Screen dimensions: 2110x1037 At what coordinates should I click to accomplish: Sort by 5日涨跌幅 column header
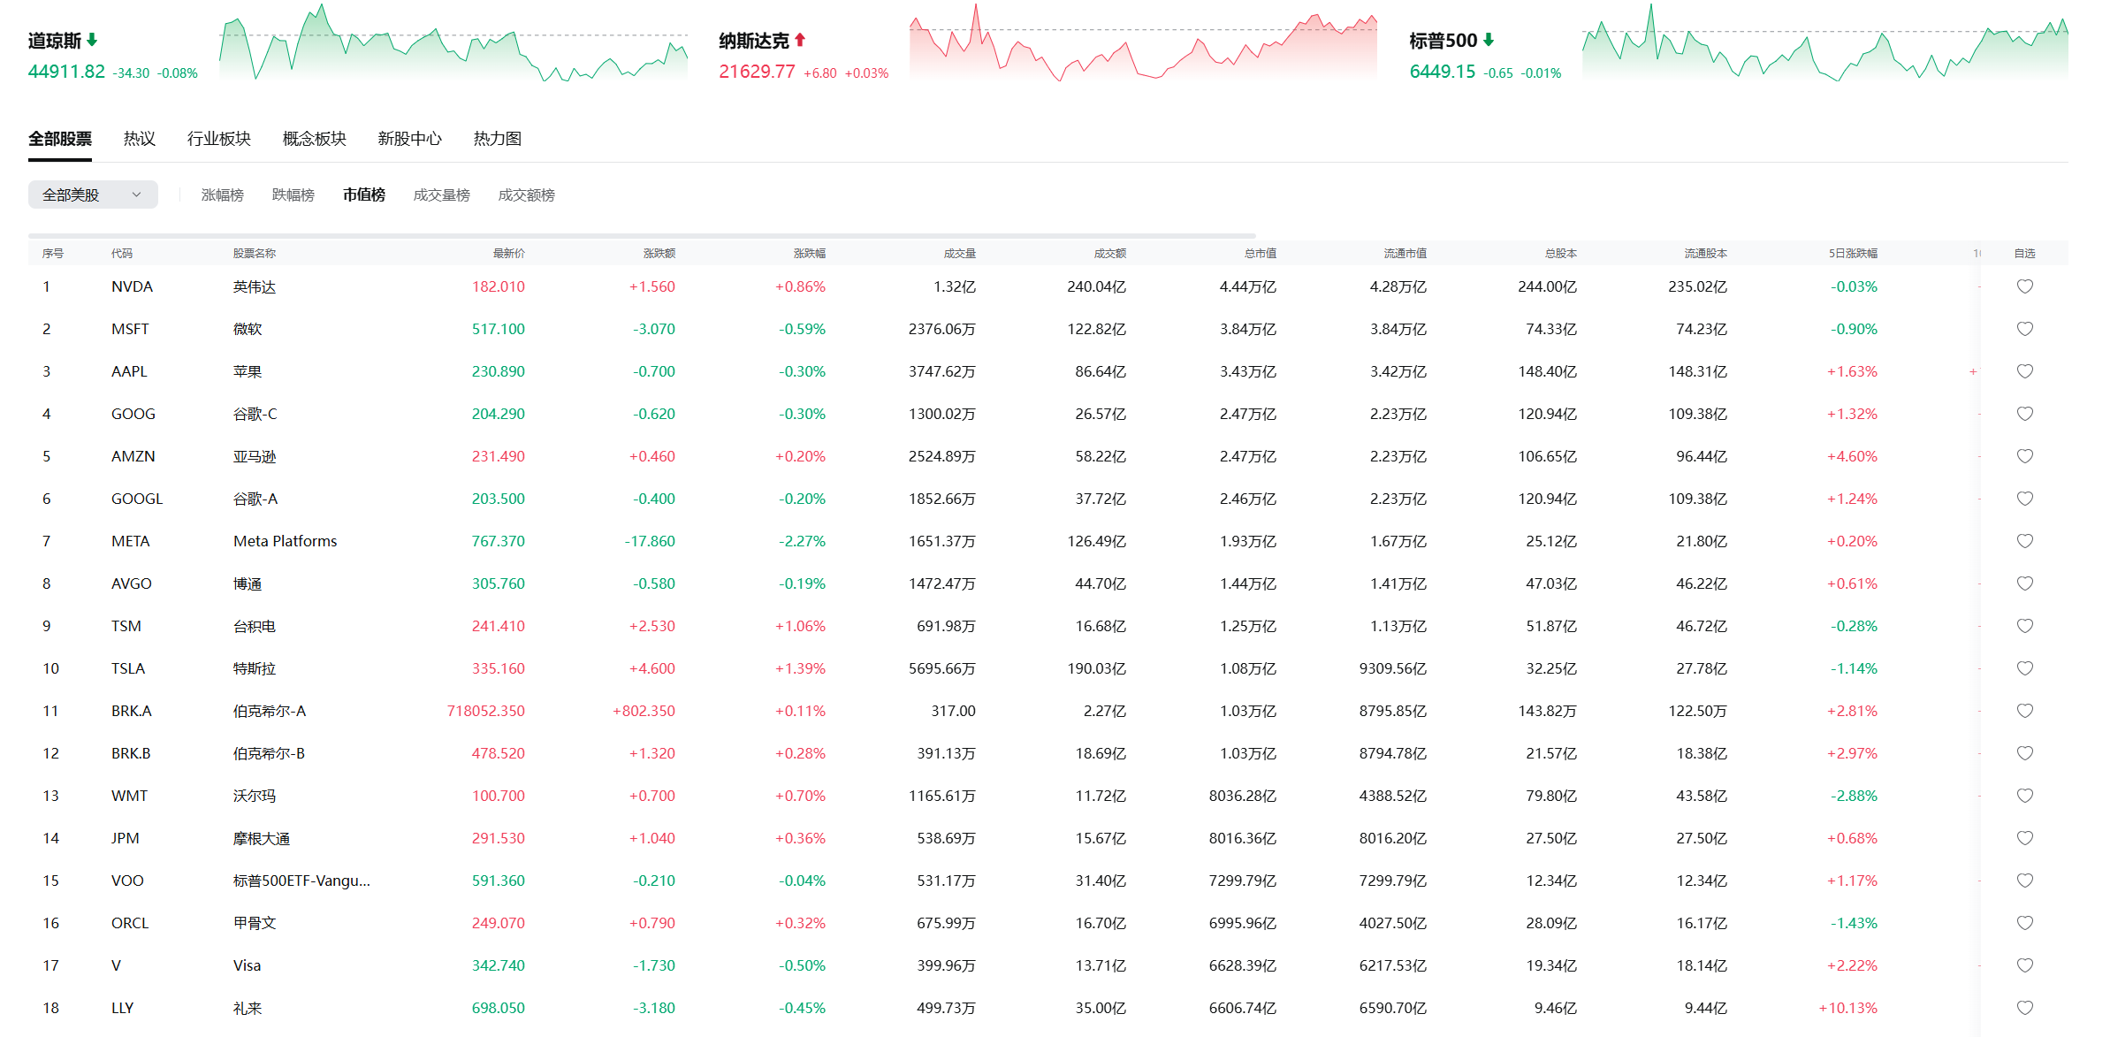[1854, 253]
